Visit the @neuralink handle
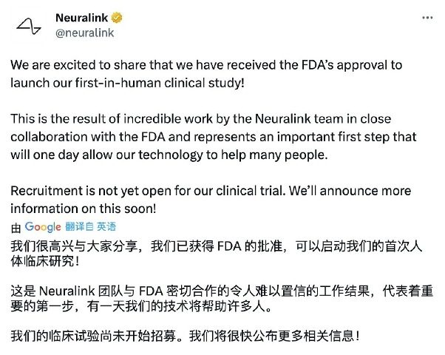The width and height of the screenshot is (445, 355). (85, 33)
